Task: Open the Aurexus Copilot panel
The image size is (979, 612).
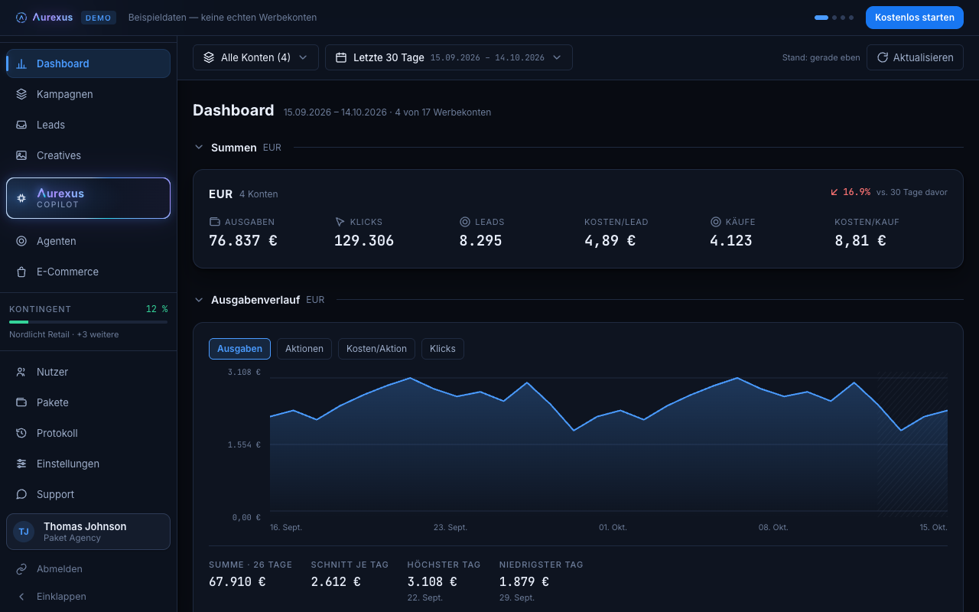Action: 88,198
